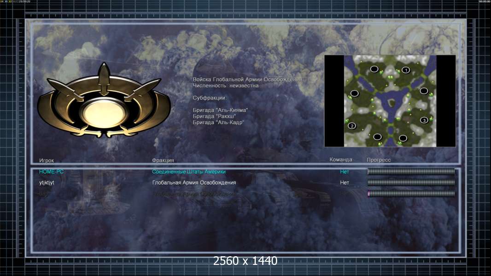Select start position marker 3 on the map
The image size is (491, 276).
click(x=424, y=120)
